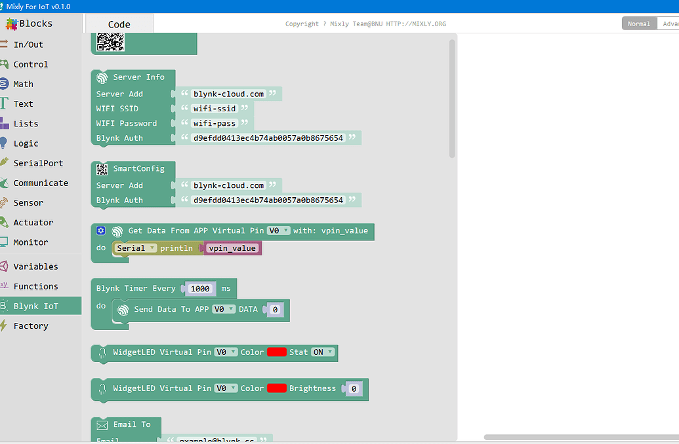
Task: Click the workspace horizontal scrollbar
Action: click(581, 437)
